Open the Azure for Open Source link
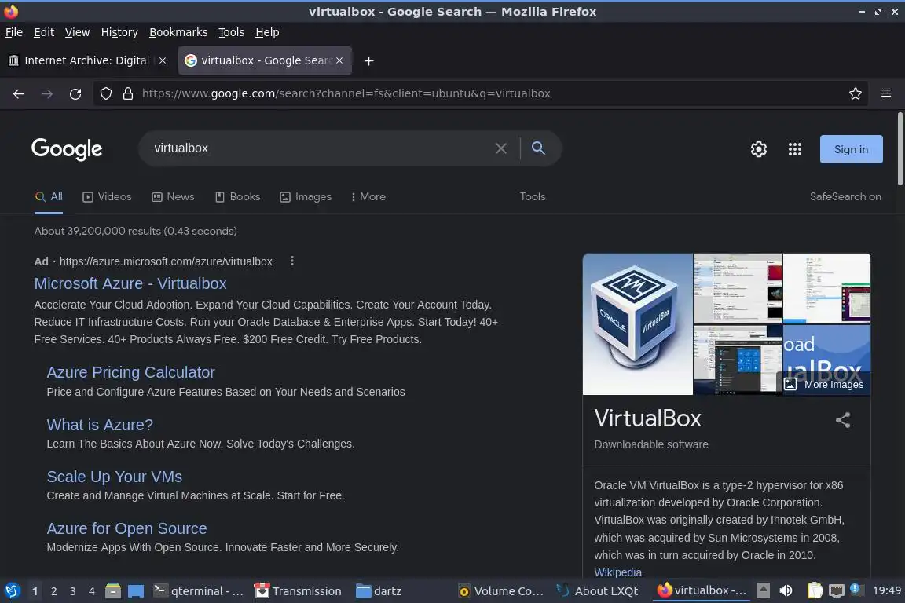 tap(127, 529)
